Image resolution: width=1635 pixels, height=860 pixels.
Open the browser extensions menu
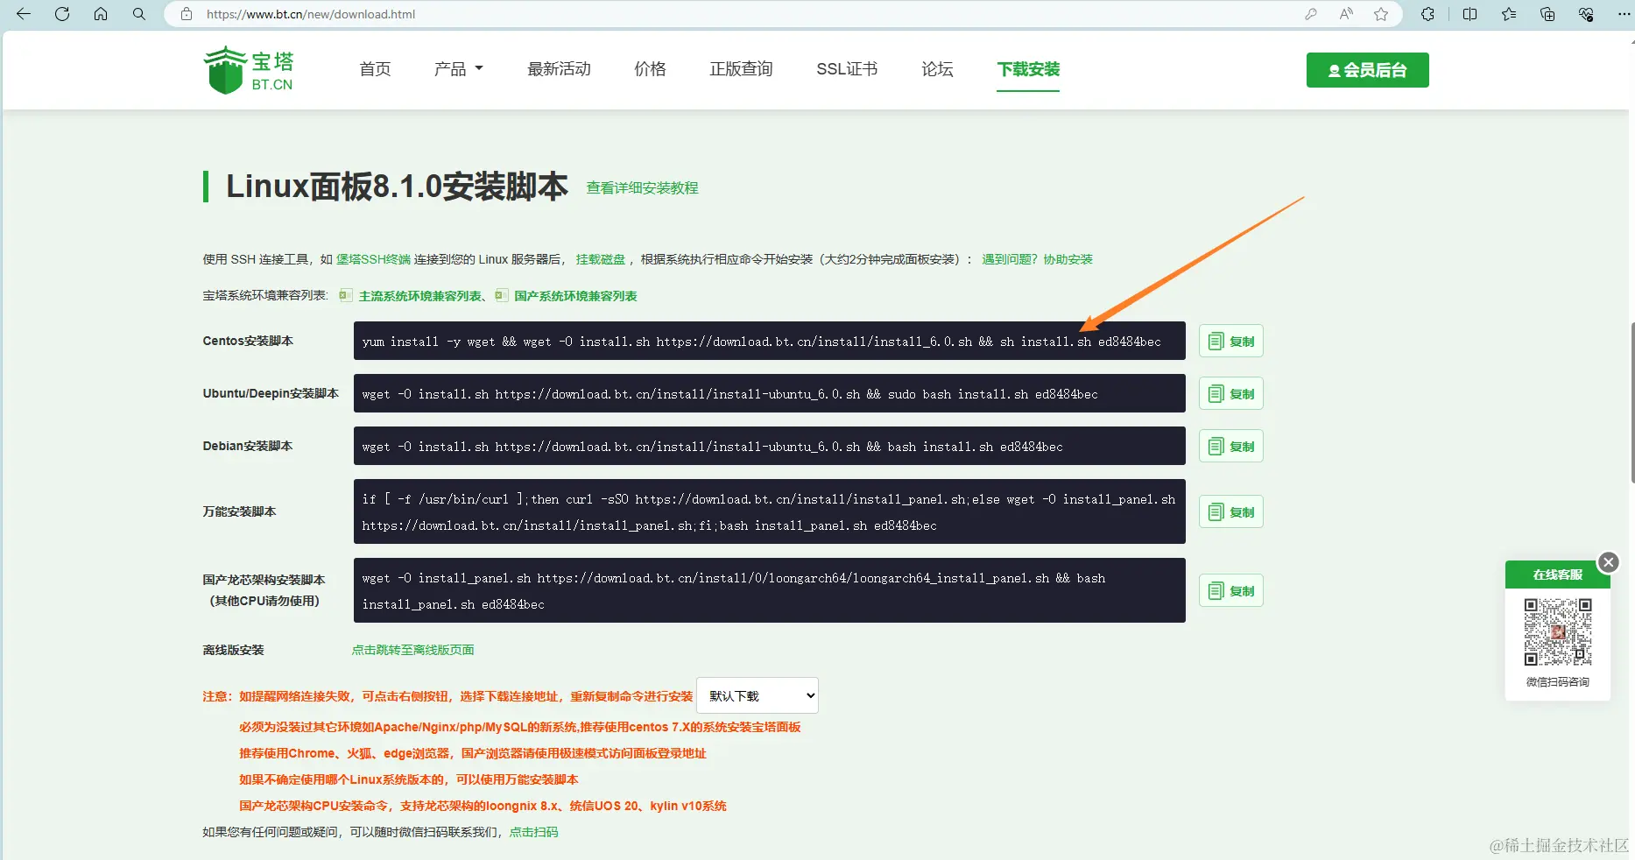pos(1428,14)
